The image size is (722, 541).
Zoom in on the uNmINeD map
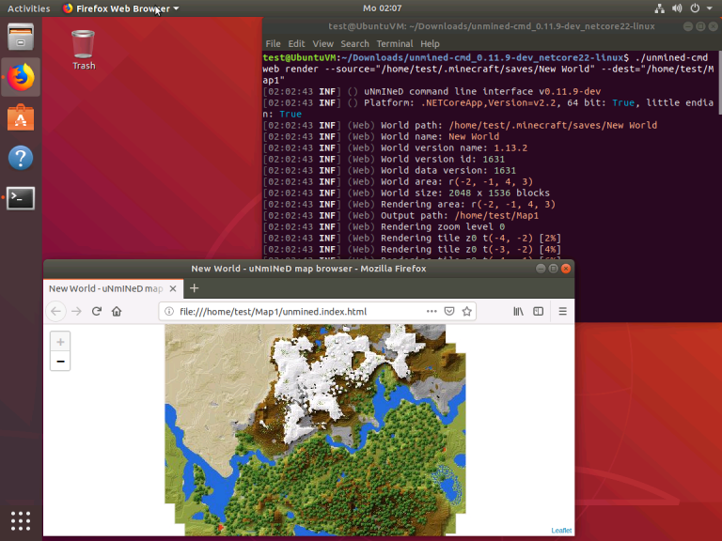pyautogui.click(x=60, y=342)
